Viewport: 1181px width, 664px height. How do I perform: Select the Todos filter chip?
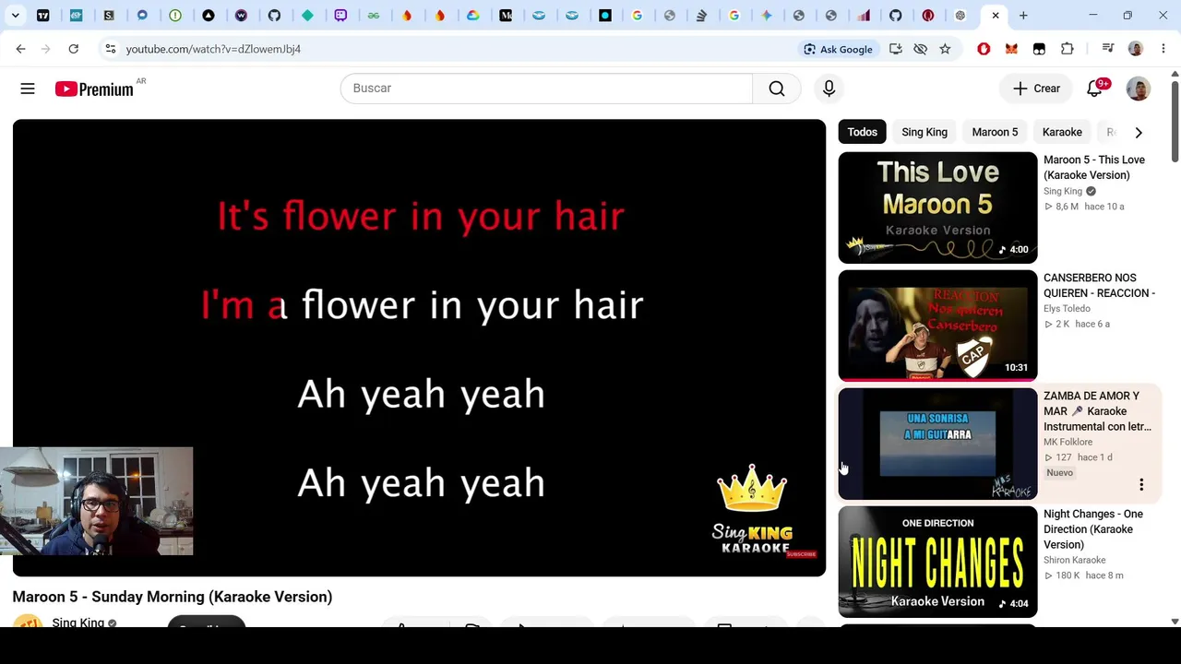pos(863,132)
